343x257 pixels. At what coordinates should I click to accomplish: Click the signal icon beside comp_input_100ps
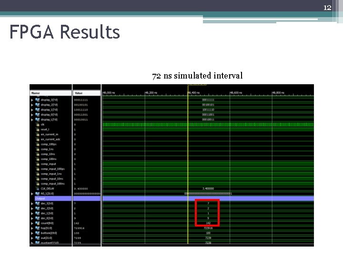pyautogui.click(x=38, y=169)
